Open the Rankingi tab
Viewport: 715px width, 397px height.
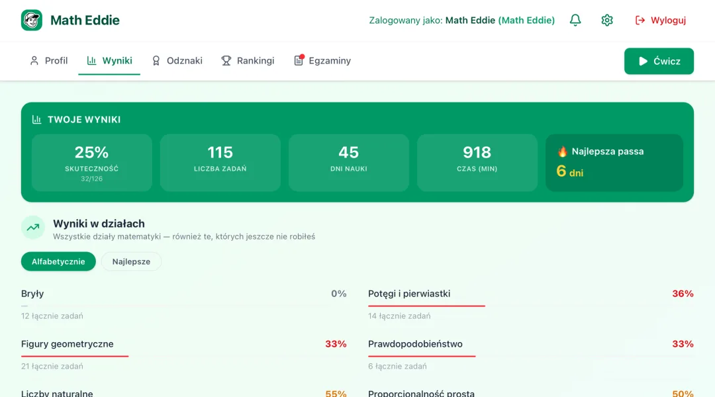point(248,61)
